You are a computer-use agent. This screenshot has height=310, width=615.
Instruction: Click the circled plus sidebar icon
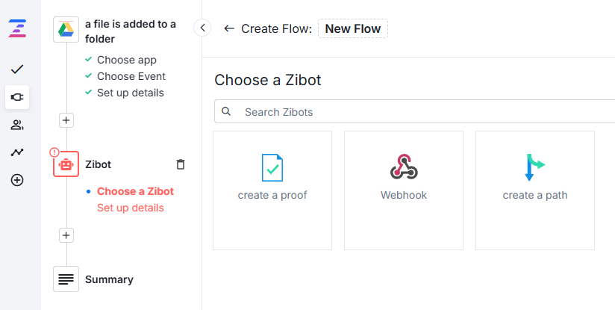pos(17,180)
